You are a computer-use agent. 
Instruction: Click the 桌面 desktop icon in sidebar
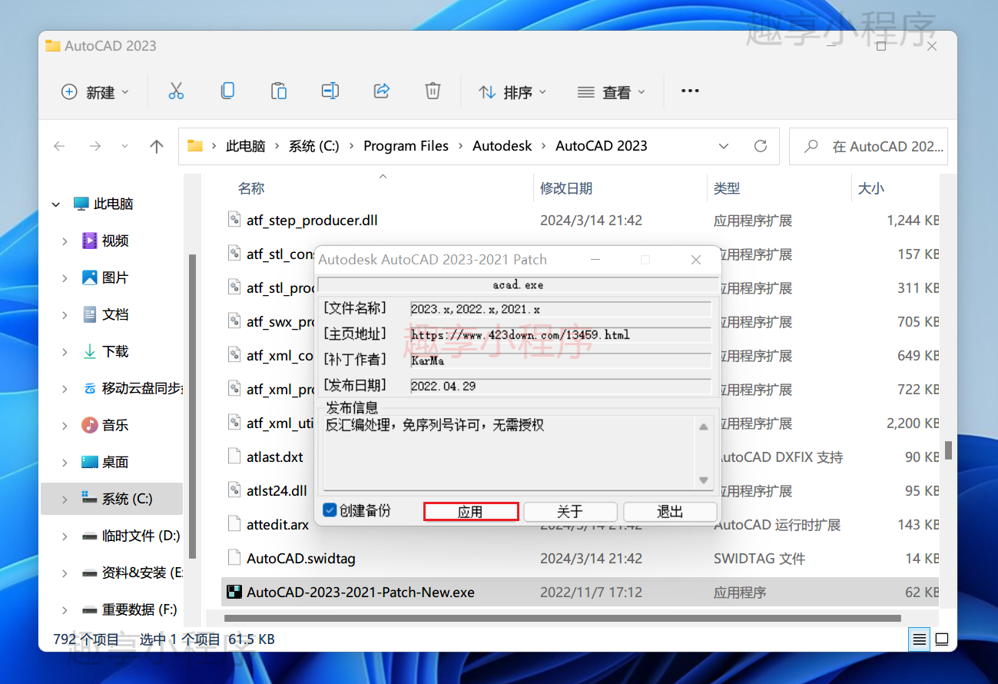click(x=89, y=462)
